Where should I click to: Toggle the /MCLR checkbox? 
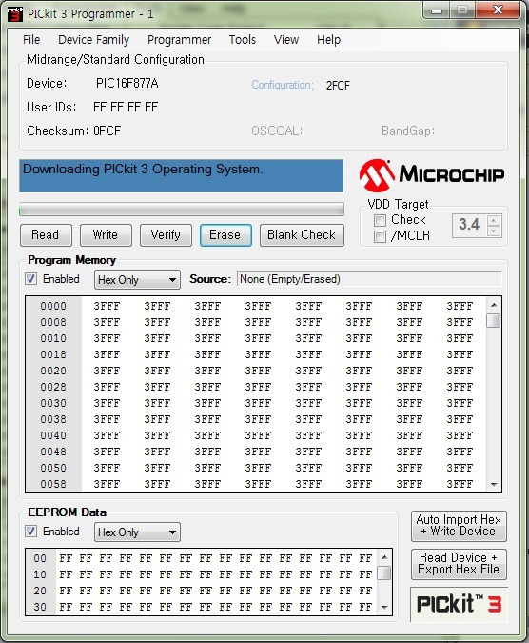pos(380,236)
